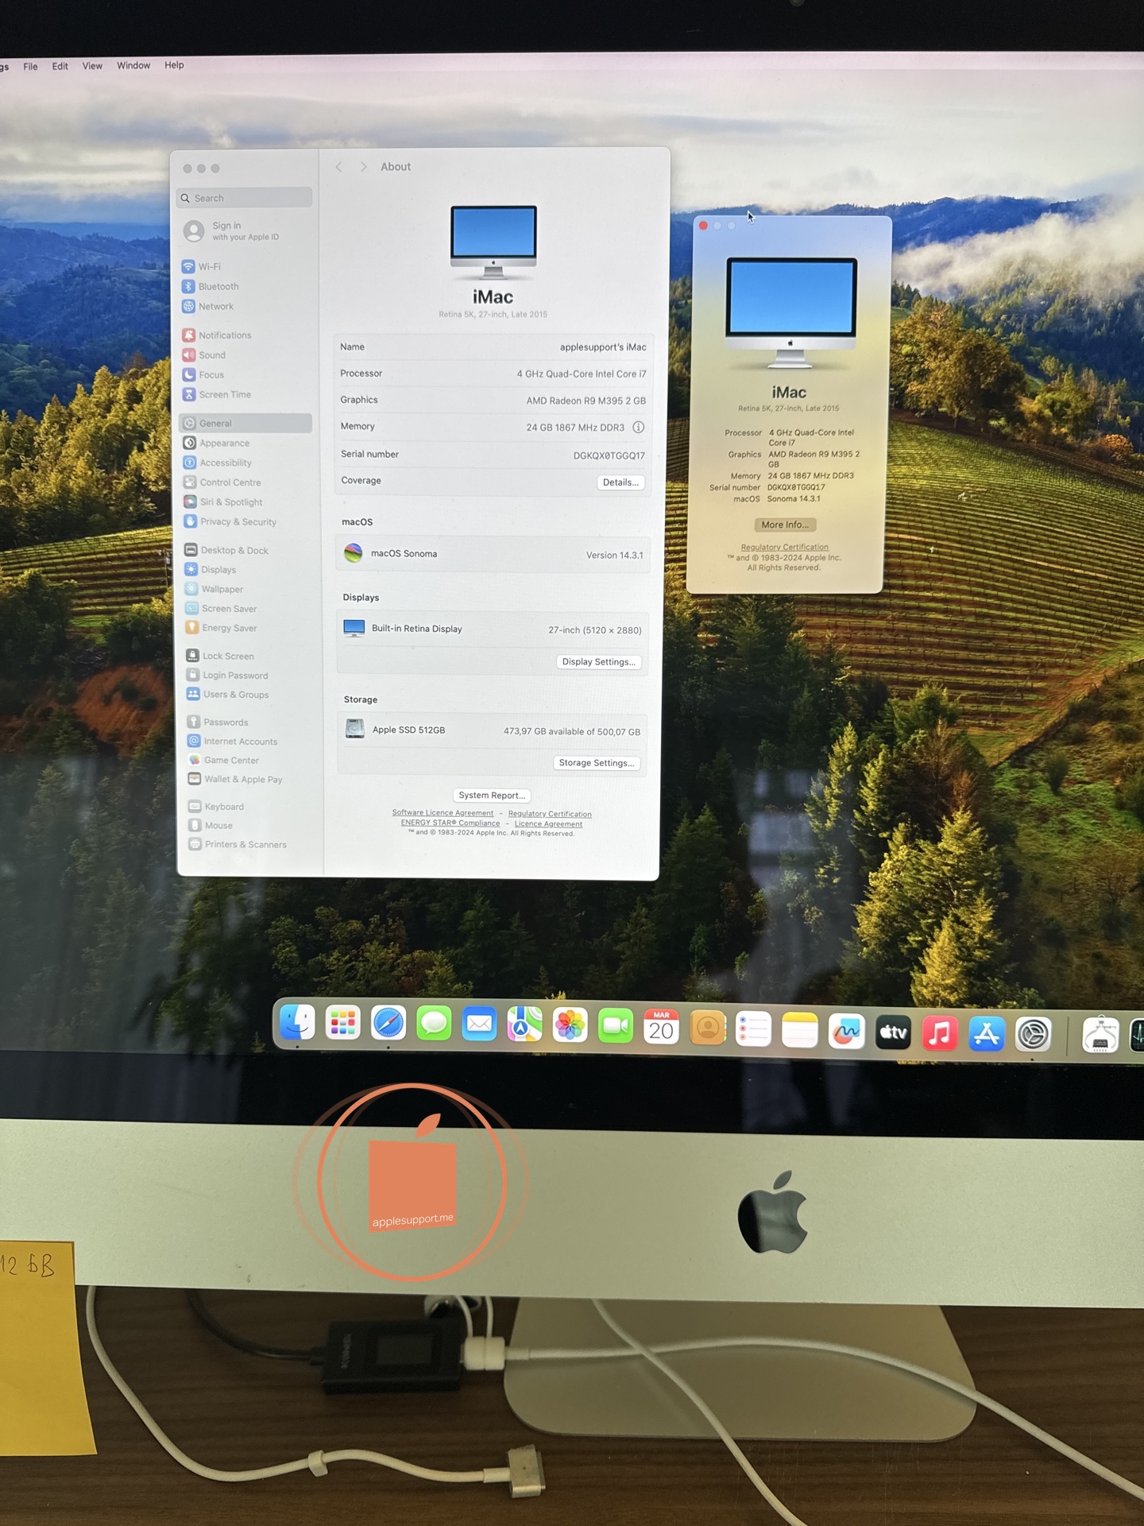Click the macOS Sonoma version row
Image resolution: width=1144 pixels, height=1526 pixels.
pyautogui.click(x=493, y=554)
